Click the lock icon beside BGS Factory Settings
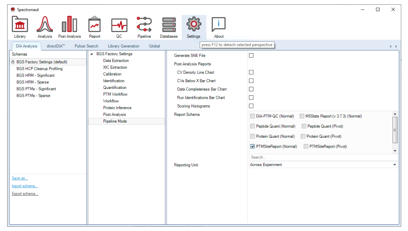This screenshot has width=408, height=231. click(13, 62)
